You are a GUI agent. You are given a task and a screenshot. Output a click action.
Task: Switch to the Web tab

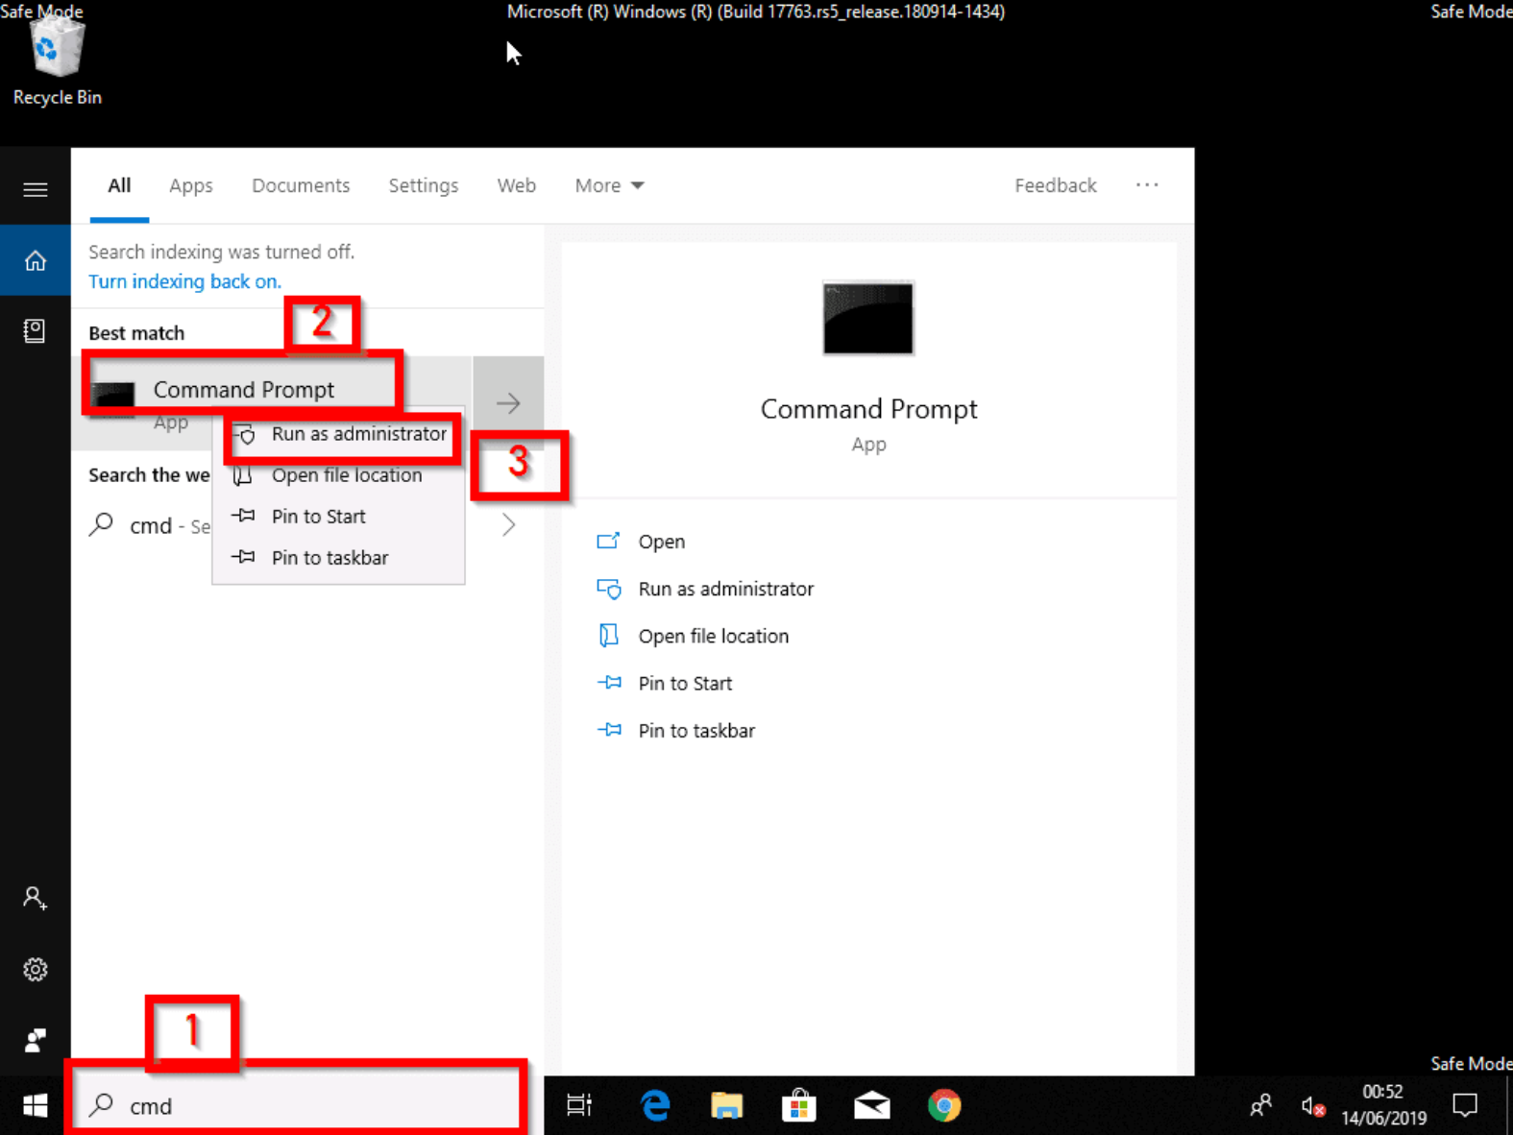click(517, 185)
